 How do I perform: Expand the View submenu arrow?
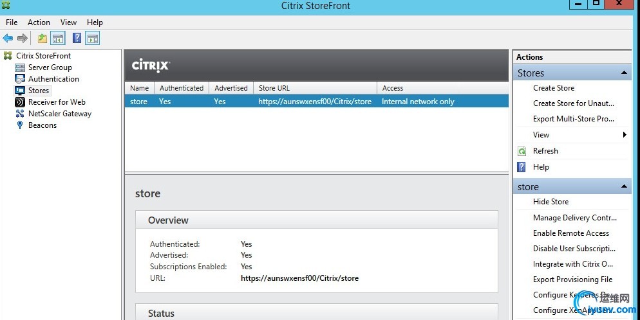point(625,135)
